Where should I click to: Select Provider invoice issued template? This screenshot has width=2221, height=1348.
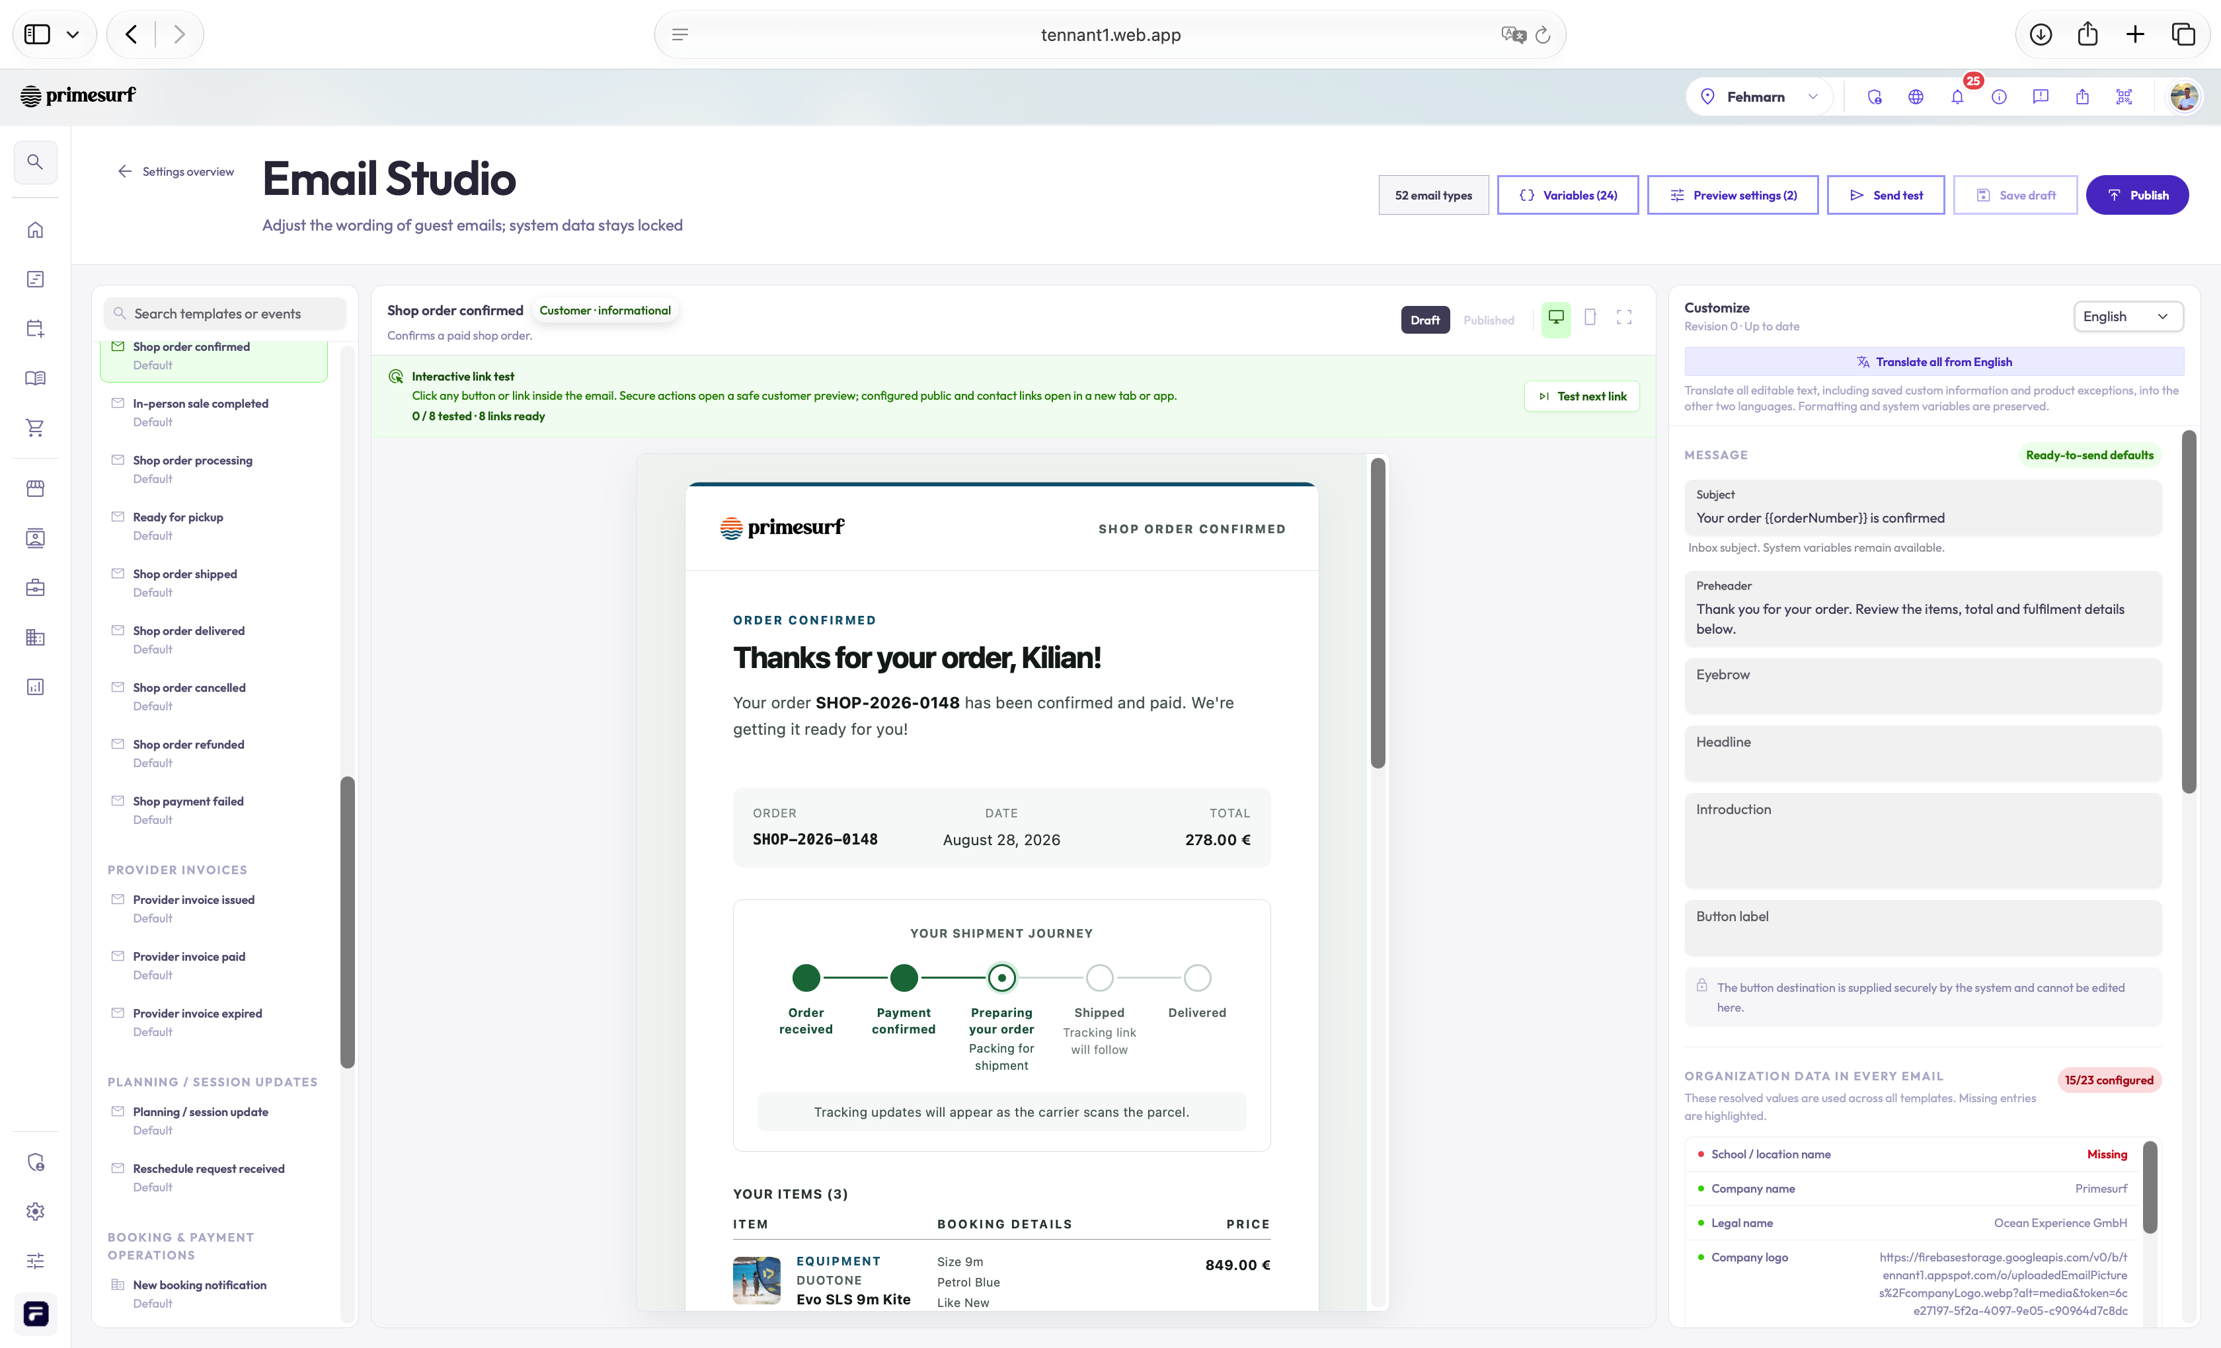tap(215, 909)
